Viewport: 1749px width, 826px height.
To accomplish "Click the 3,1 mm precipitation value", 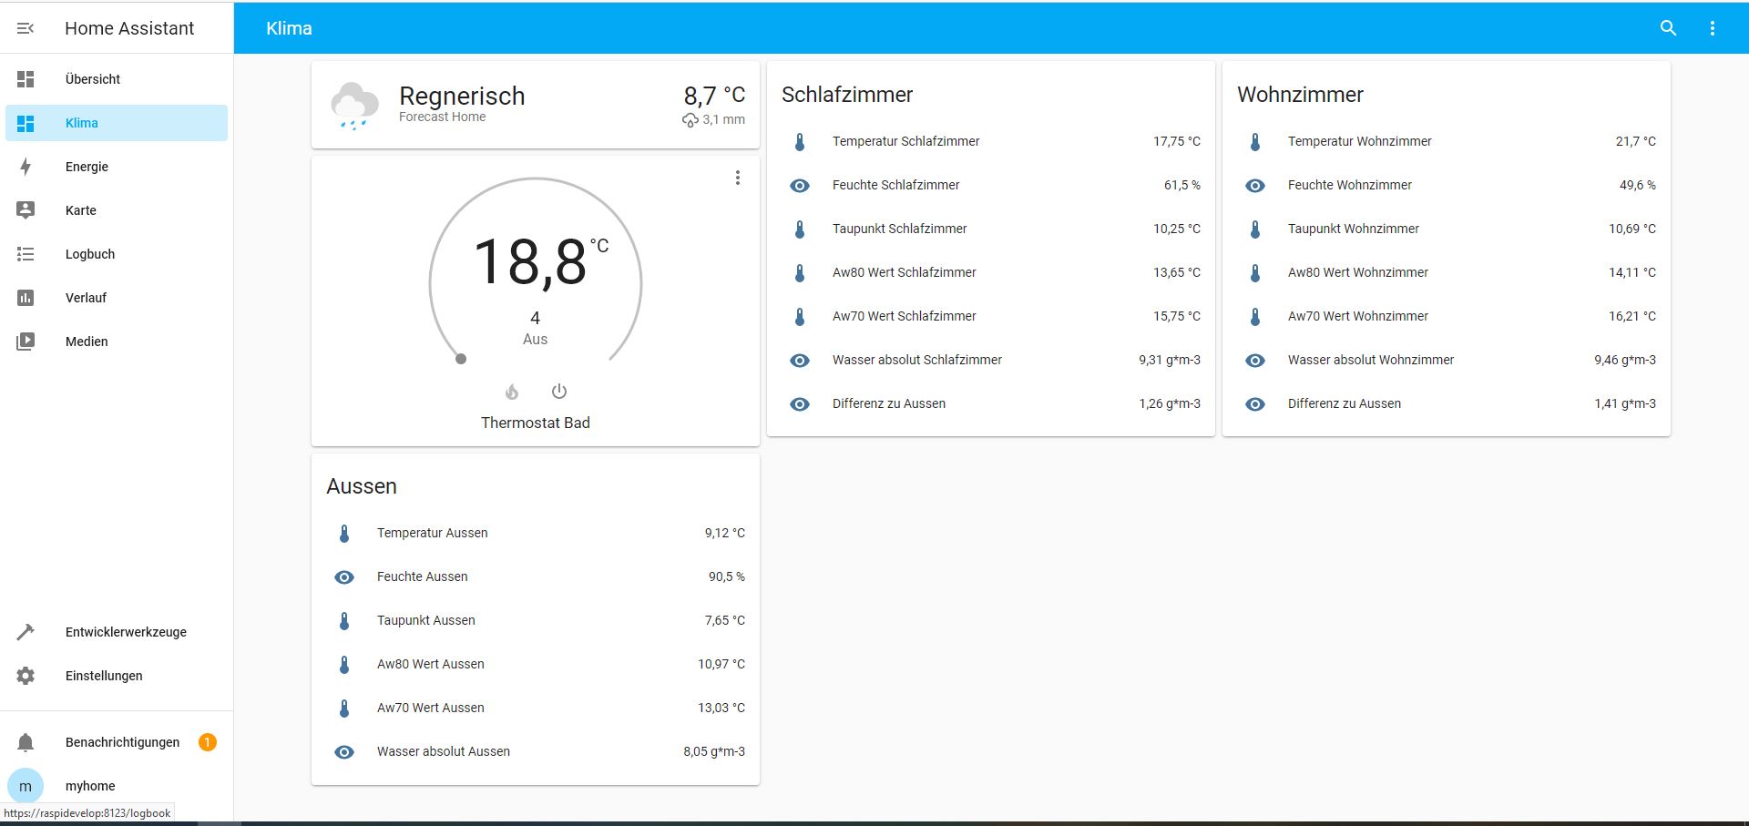I will [x=723, y=119].
